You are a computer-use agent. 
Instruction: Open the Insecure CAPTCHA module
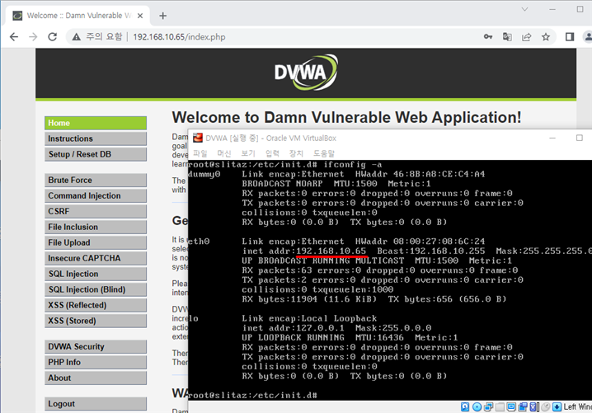point(96,258)
